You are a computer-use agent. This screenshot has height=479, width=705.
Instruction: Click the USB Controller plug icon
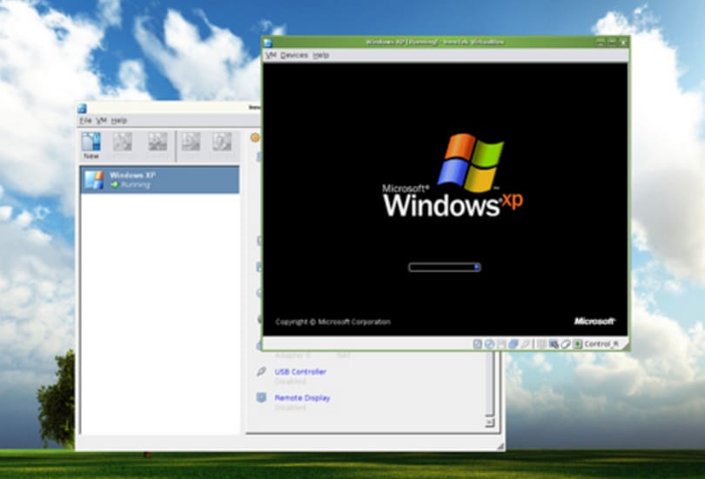[261, 371]
